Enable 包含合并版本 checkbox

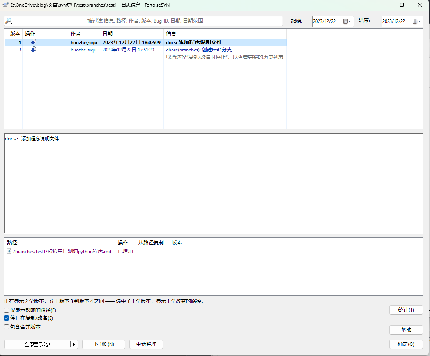[7, 327]
